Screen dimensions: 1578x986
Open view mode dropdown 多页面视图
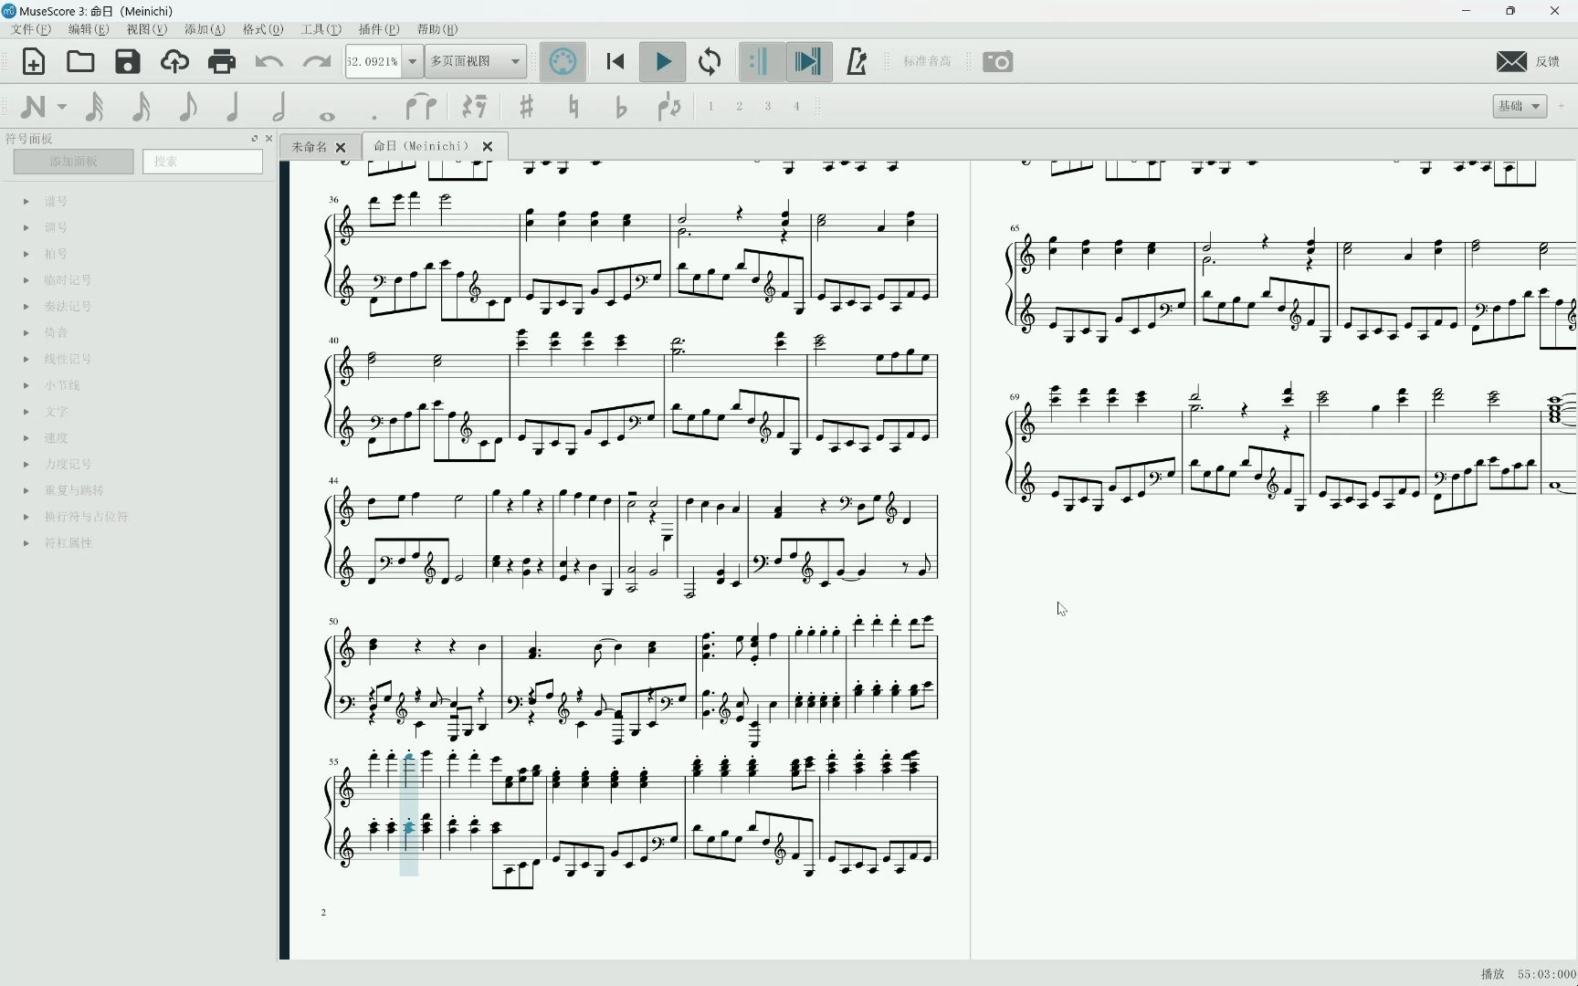tap(475, 61)
